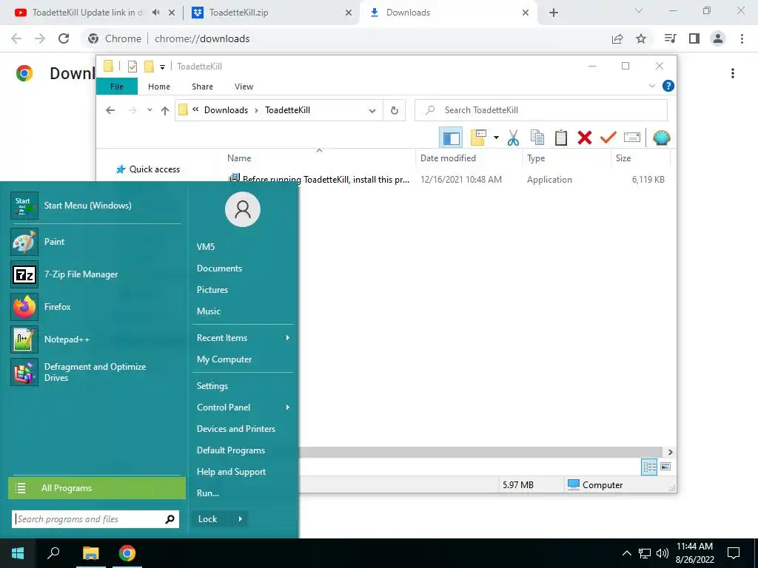Switch to large thumbnails view in Explorer
This screenshot has height=568, width=758.
665,467
